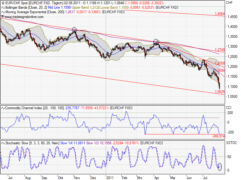Click the line icon before Stochastic Slow
241x180 pixels.
3,143
